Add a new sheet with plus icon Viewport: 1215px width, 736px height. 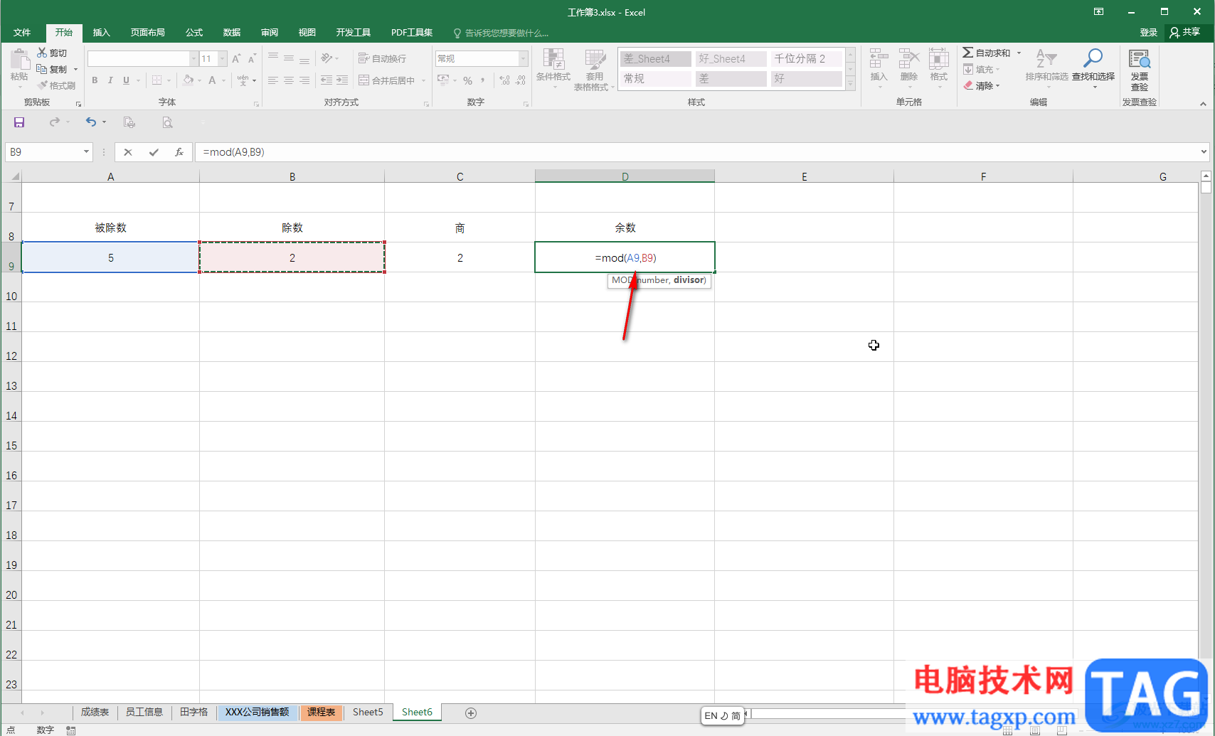[x=471, y=713]
